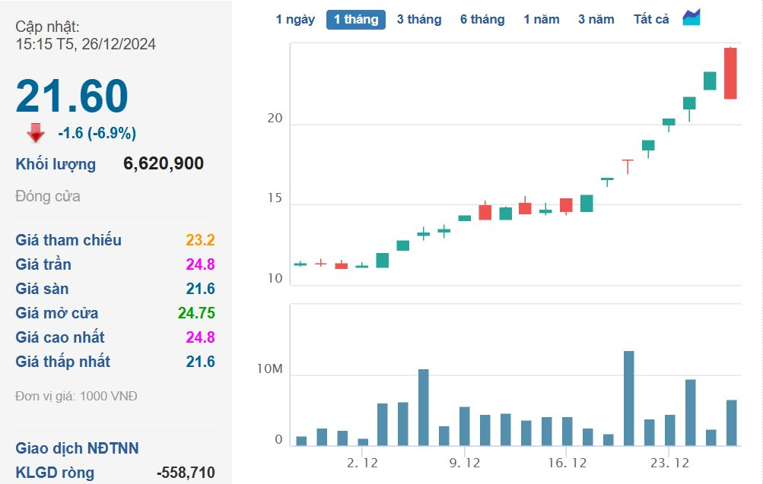The width and height of the screenshot is (763, 484).
Task: Click the large red candlestick at chart end
Action: tap(730, 73)
